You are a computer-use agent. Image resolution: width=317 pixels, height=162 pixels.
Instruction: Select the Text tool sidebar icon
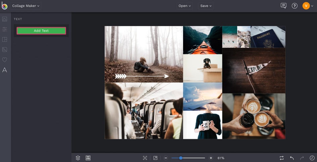point(5,70)
